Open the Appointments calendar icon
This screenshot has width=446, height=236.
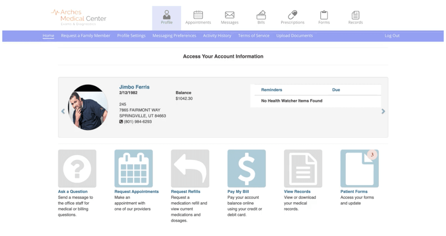[x=198, y=15]
